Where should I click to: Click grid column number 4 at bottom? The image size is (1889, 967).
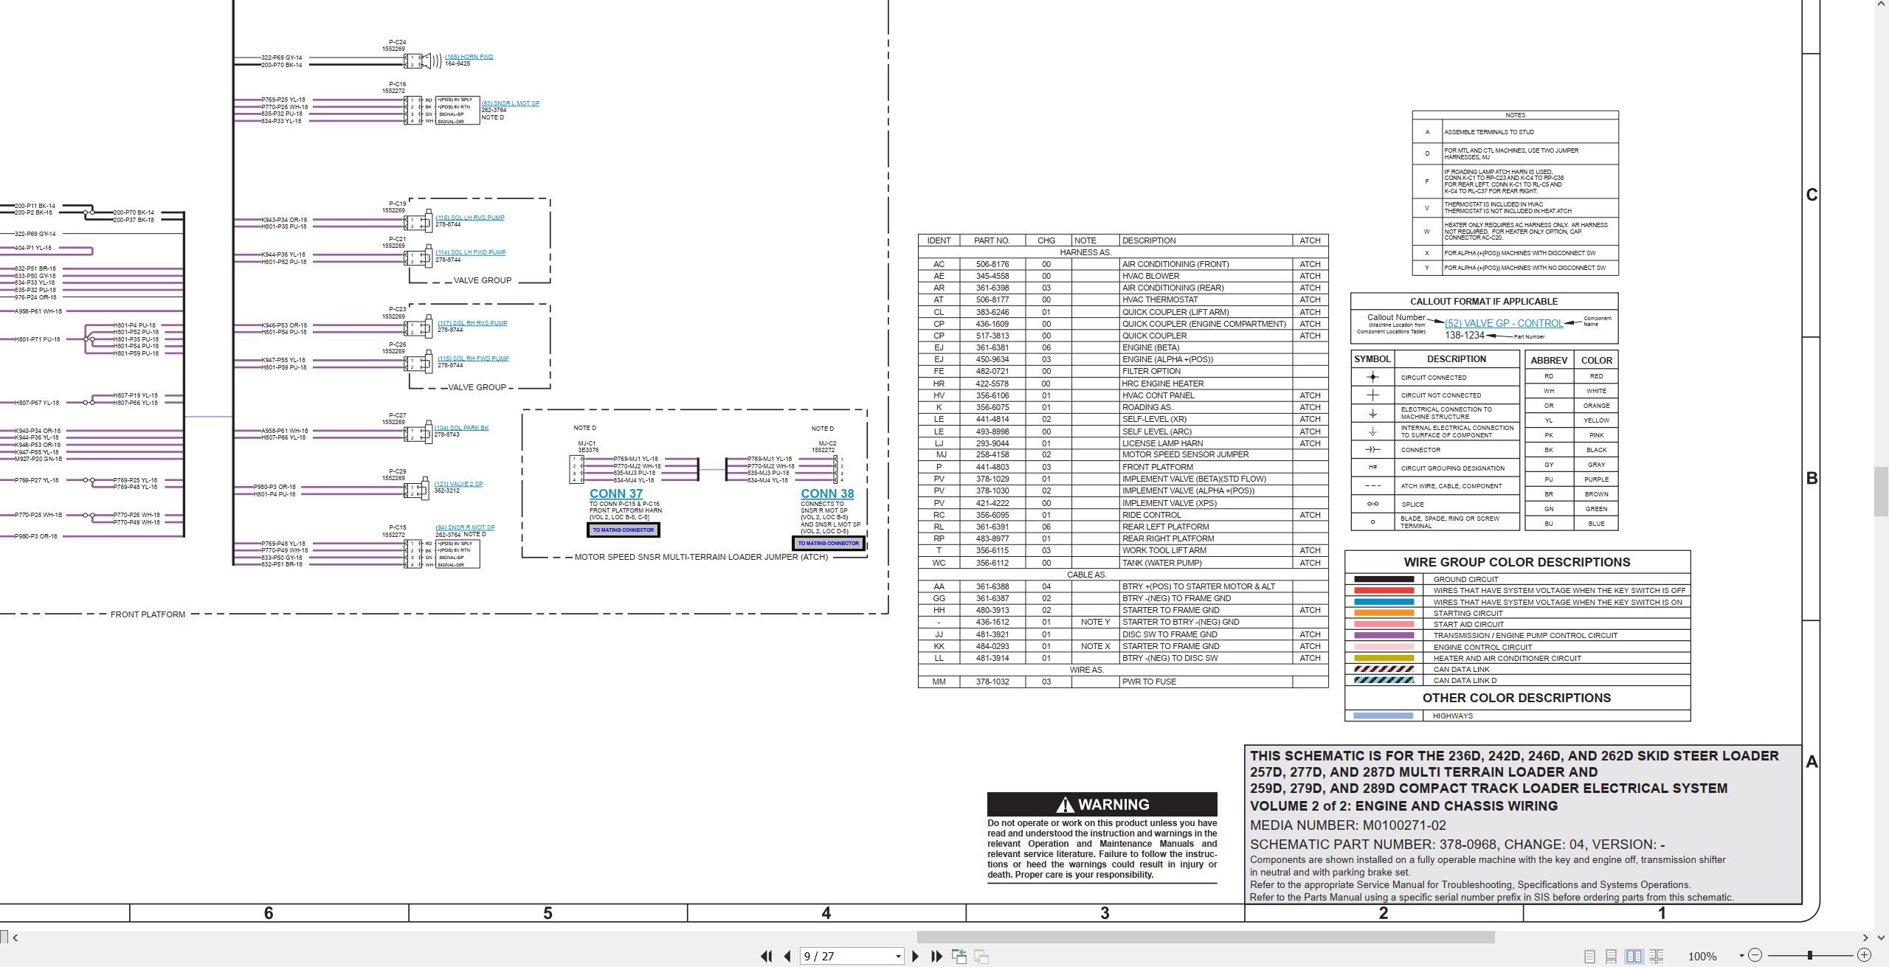[826, 913]
